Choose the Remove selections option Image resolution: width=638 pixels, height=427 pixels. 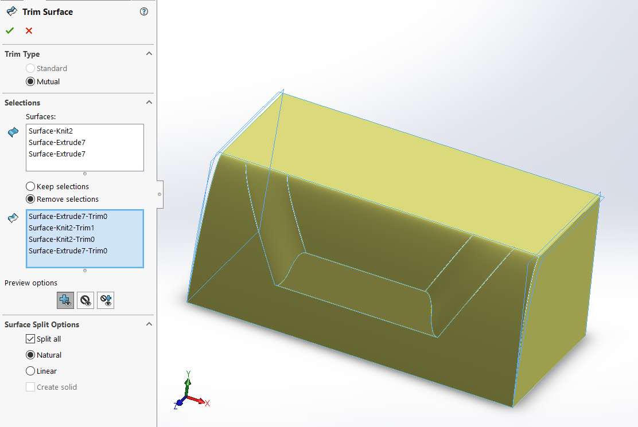coord(30,199)
